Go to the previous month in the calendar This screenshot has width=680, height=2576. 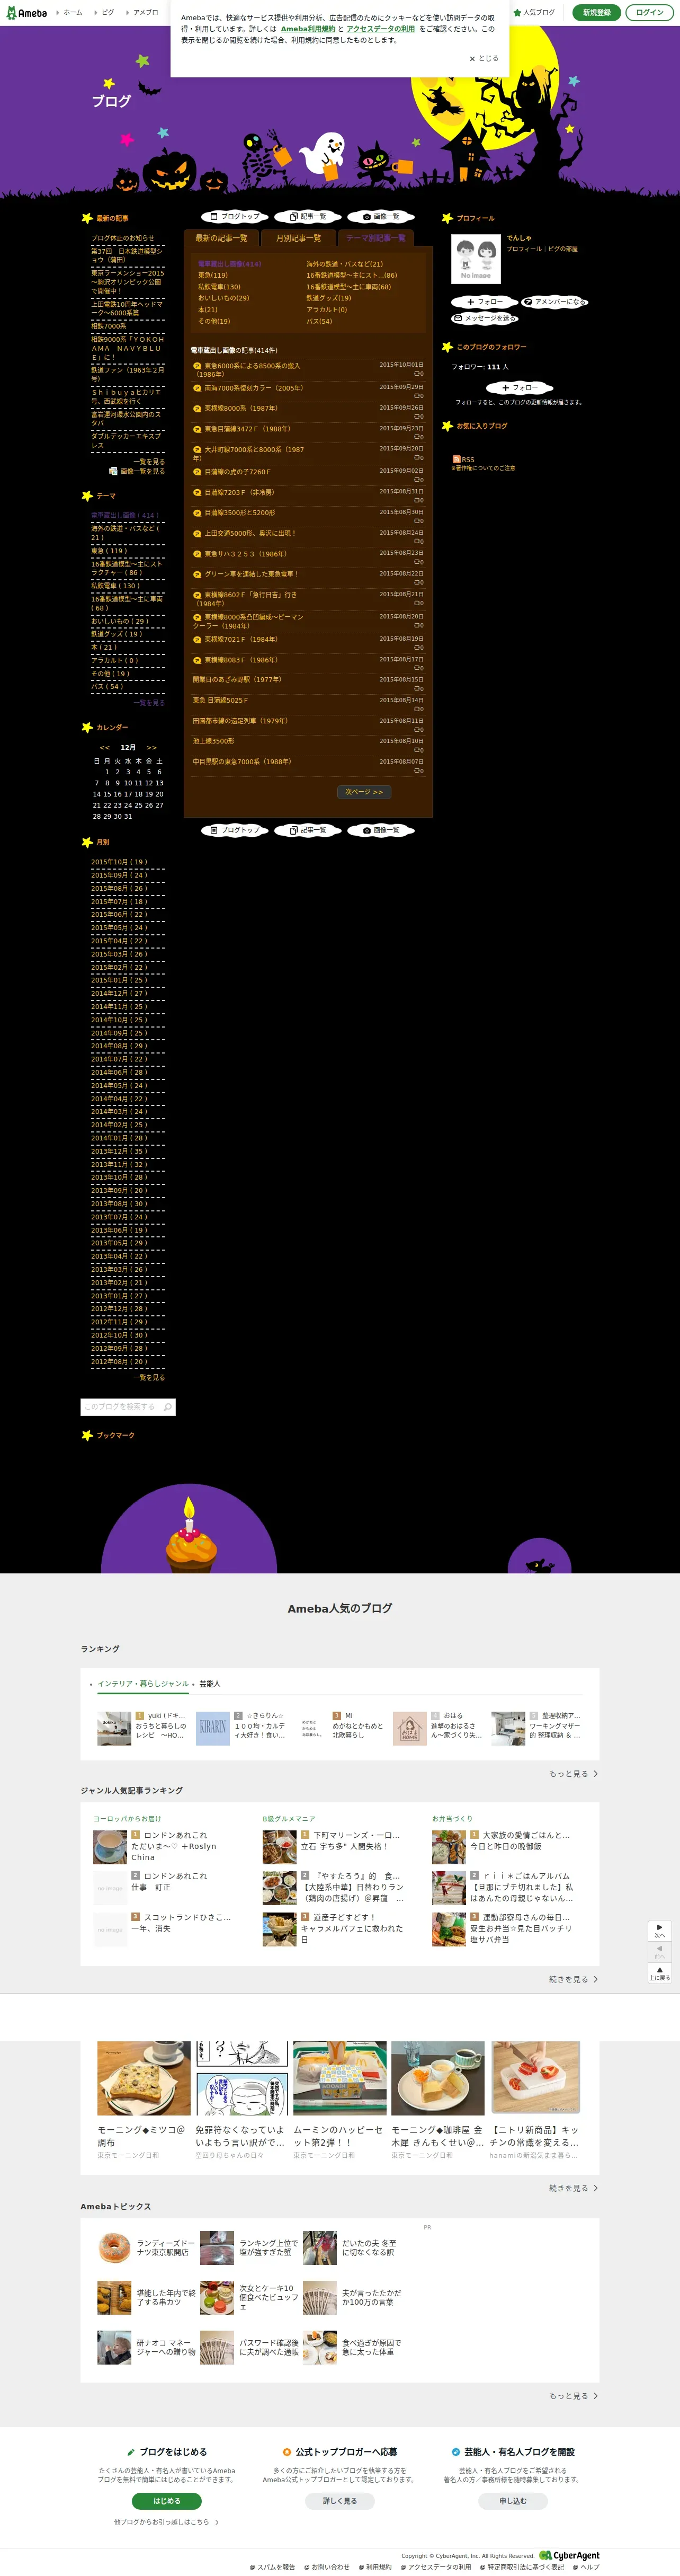(x=104, y=747)
